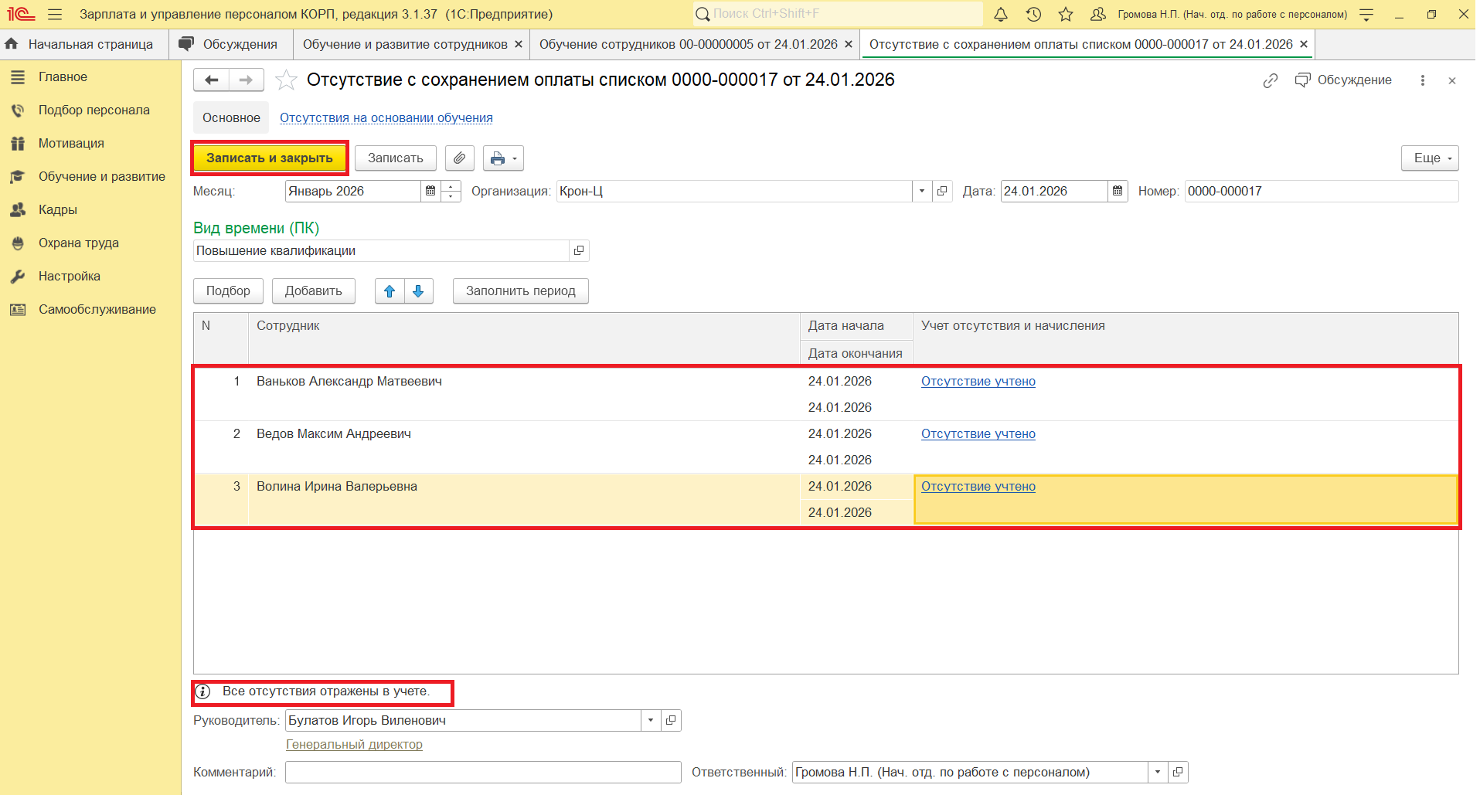
Task: Move row up with blue arrow
Action: pos(390,291)
